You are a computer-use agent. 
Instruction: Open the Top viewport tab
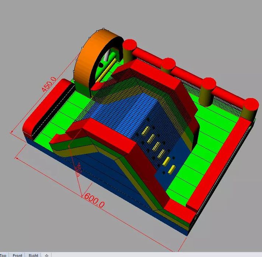point(4,255)
